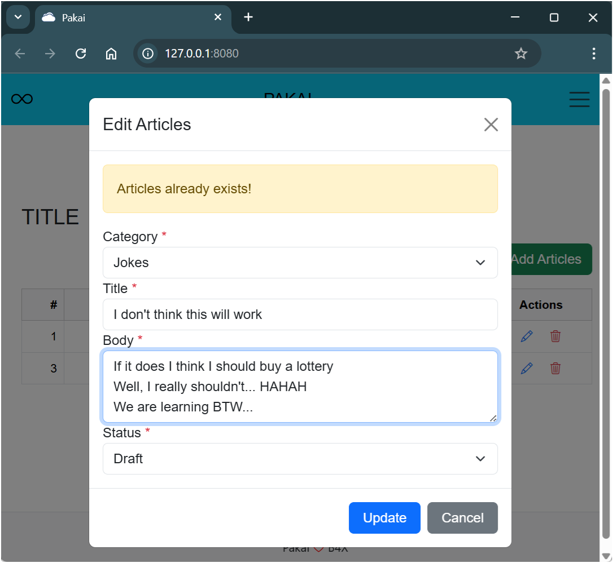The height and width of the screenshot is (563, 613).
Task: Click the page vertical scrollbar
Action: [606, 314]
